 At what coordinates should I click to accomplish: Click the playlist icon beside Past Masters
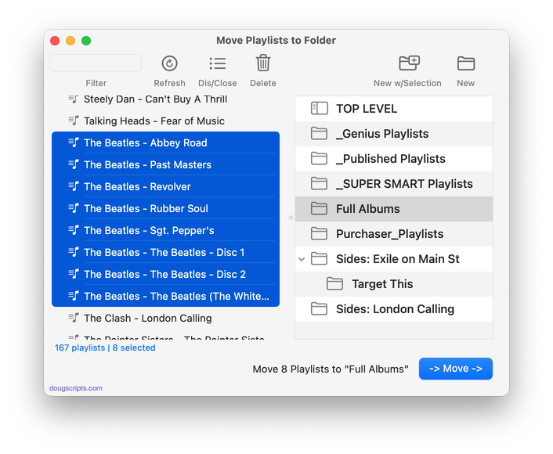point(74,164)
